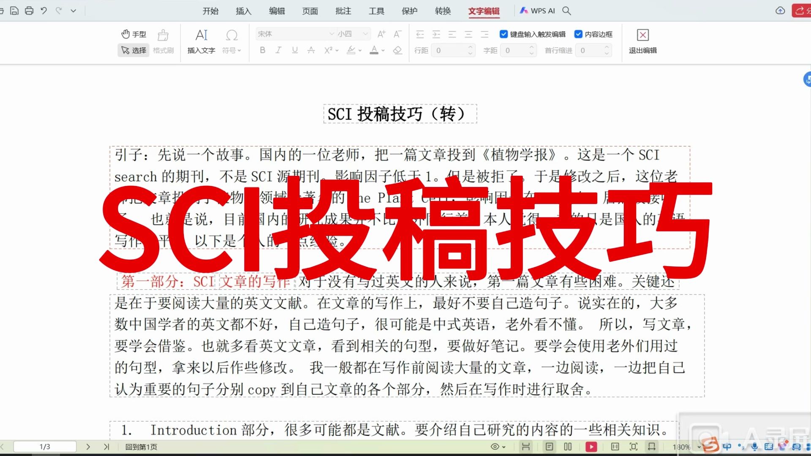
Task: Toggle strikethrough formatting
Action: [x=311, y=50]
